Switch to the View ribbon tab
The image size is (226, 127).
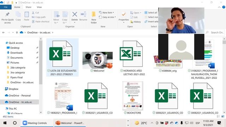(39, 7)
